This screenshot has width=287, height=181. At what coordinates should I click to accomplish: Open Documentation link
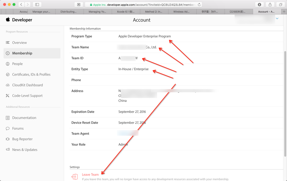24,118
